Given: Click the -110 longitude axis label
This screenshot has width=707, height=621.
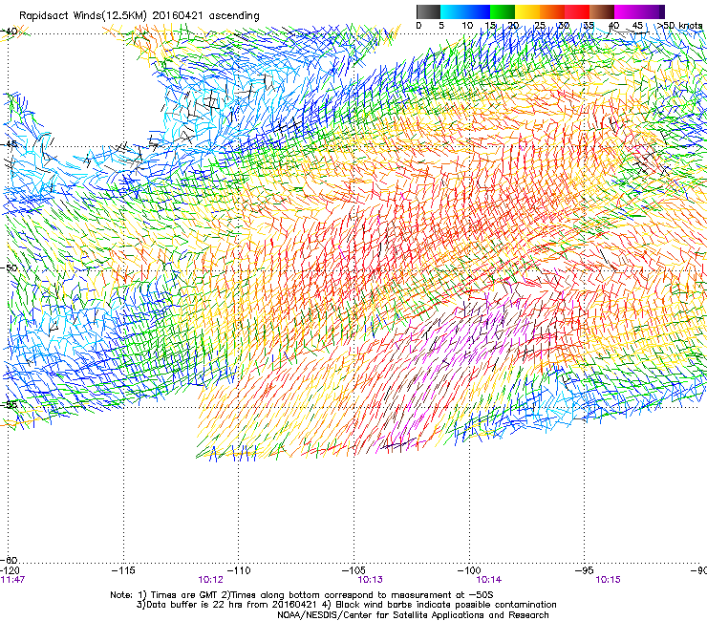Looking at the screenshot, I should [239, 570].
